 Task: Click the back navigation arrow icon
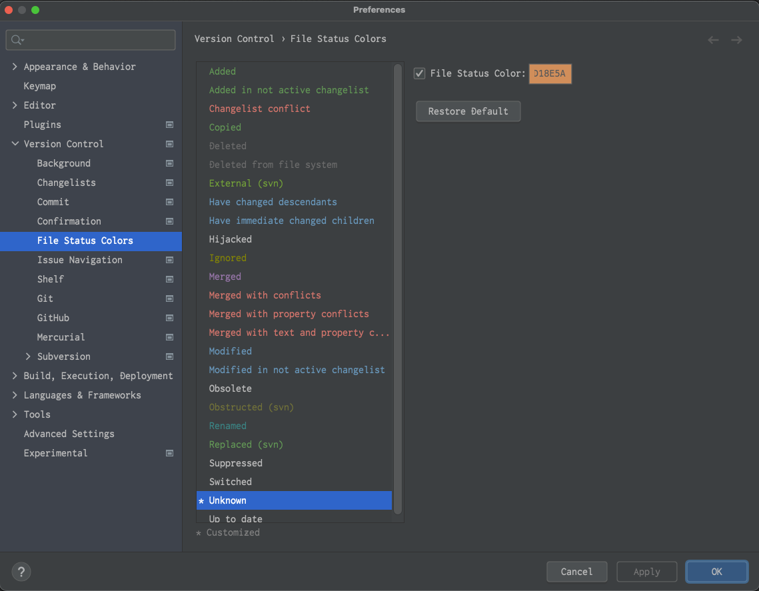[x=713, y=40]
